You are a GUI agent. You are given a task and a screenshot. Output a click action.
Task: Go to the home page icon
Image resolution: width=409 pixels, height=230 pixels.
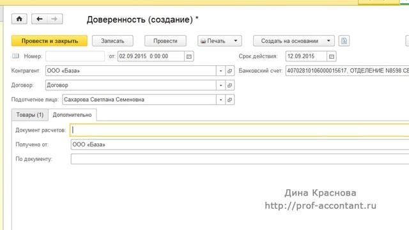coord(19,19)
